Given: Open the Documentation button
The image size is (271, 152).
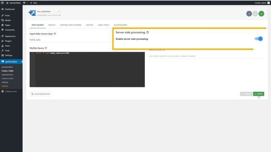Looking at the screenshot, I should (x=41, y=94).
